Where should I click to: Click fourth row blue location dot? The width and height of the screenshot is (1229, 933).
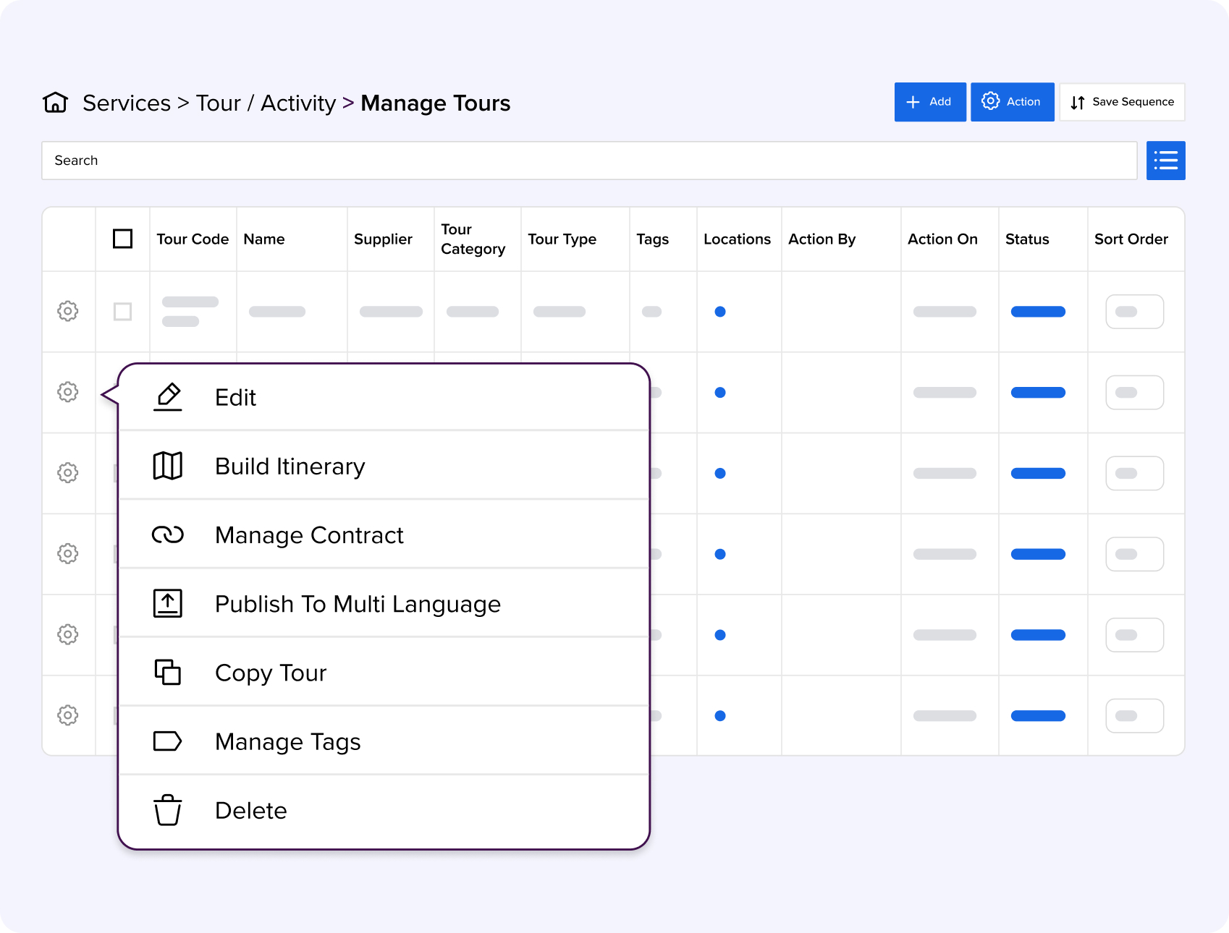click(x=720, y=554)
